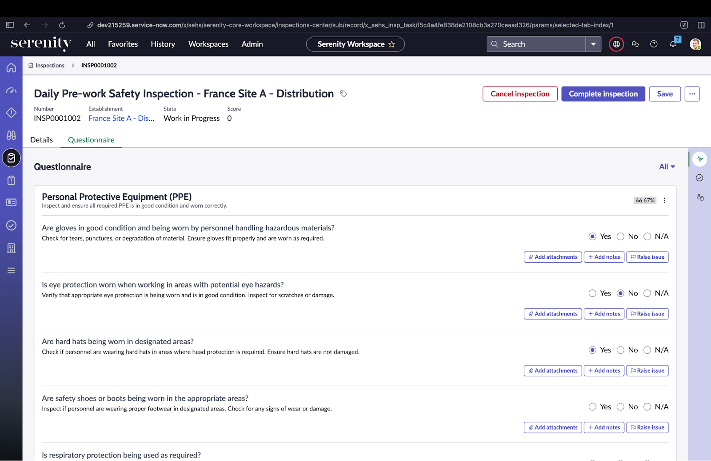Open the clipboard exclamation sidebar icon
The image size is (711, 461).
click(11, 180)
